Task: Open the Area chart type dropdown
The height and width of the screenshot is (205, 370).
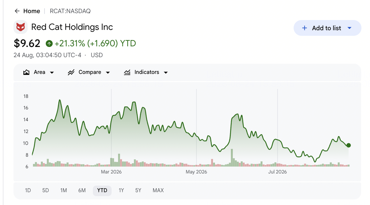Action: [39, 72]
